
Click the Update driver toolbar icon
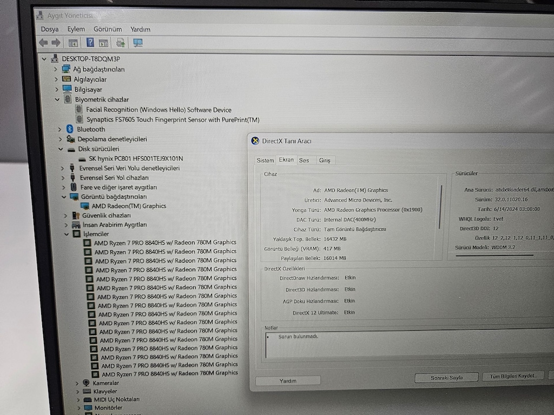(121, 43)
